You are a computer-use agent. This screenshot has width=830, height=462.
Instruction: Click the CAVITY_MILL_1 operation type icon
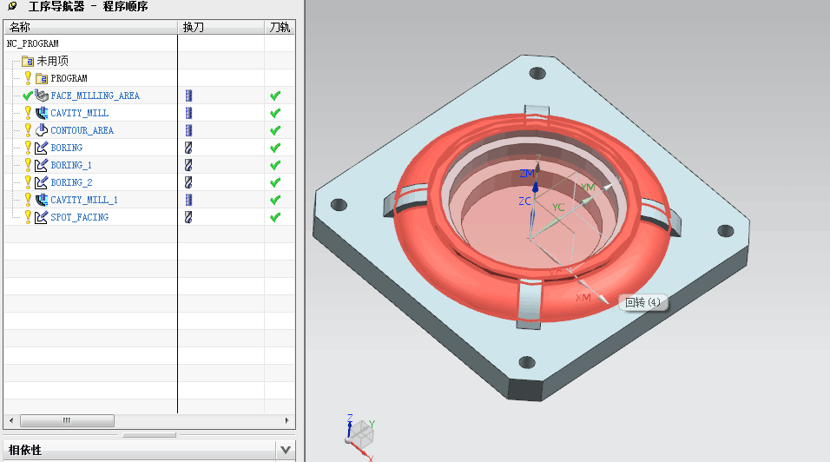click(42, 200)
